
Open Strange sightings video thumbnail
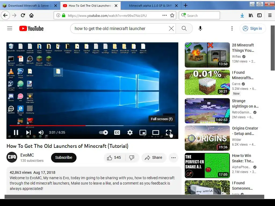pyautogui.click(x=207, y=111)
